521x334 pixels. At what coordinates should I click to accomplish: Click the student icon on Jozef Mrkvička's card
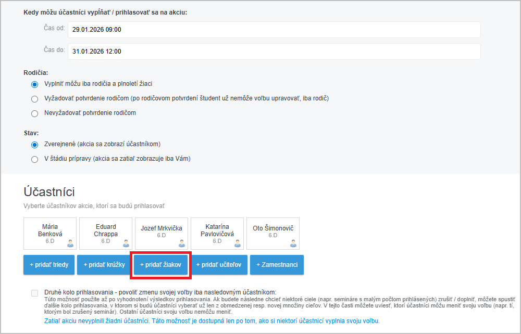(x=181, y=243)
